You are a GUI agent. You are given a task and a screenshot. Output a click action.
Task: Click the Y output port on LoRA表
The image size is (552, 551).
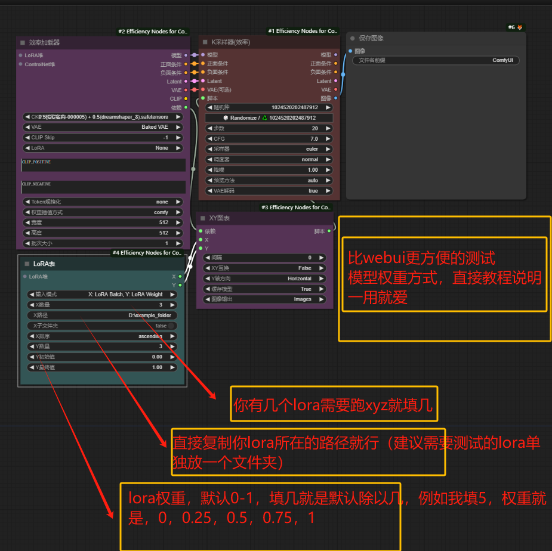[x=180, y=285]
